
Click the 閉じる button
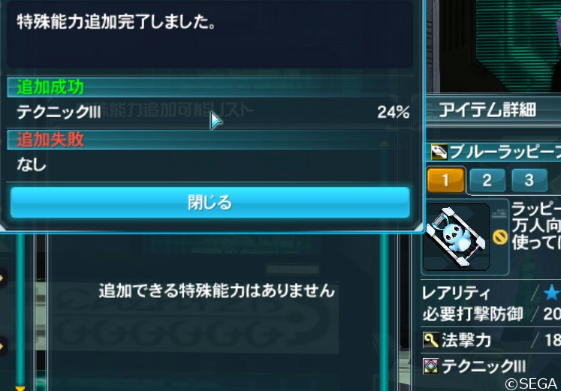[210, 203]
